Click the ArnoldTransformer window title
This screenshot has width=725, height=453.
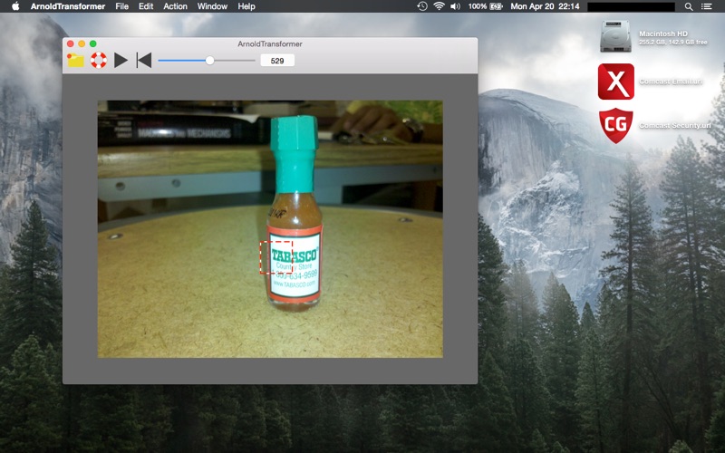[270, 43]
